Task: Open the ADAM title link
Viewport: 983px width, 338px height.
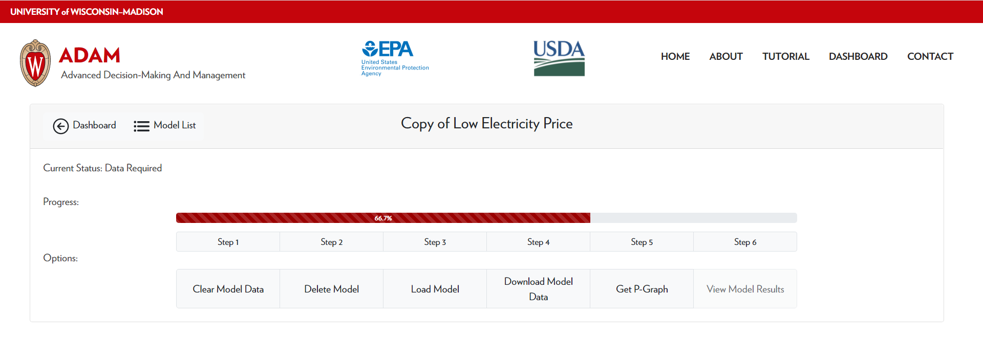Action: (x=90, y=55)
